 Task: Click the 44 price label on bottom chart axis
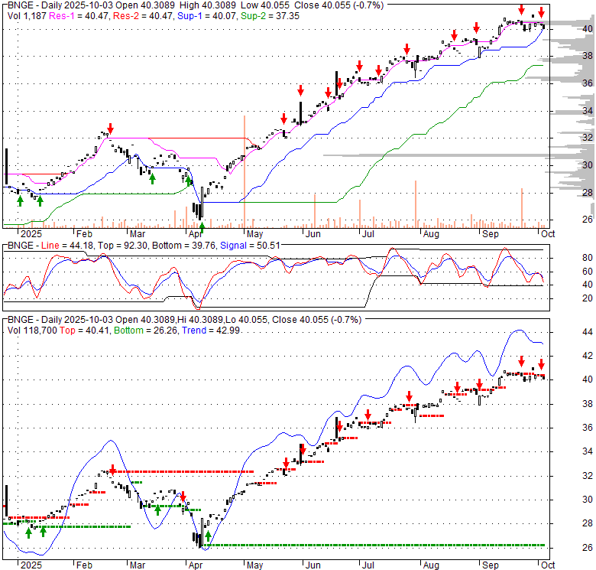pyautogui.click(x=567, y=333)
